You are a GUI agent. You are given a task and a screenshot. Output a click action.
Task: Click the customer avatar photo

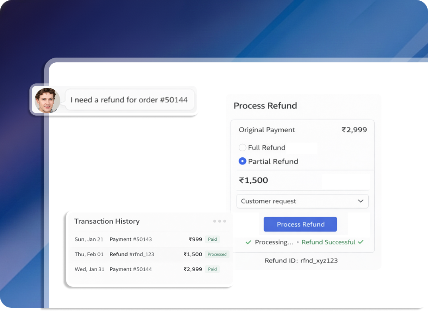(47, 100)
